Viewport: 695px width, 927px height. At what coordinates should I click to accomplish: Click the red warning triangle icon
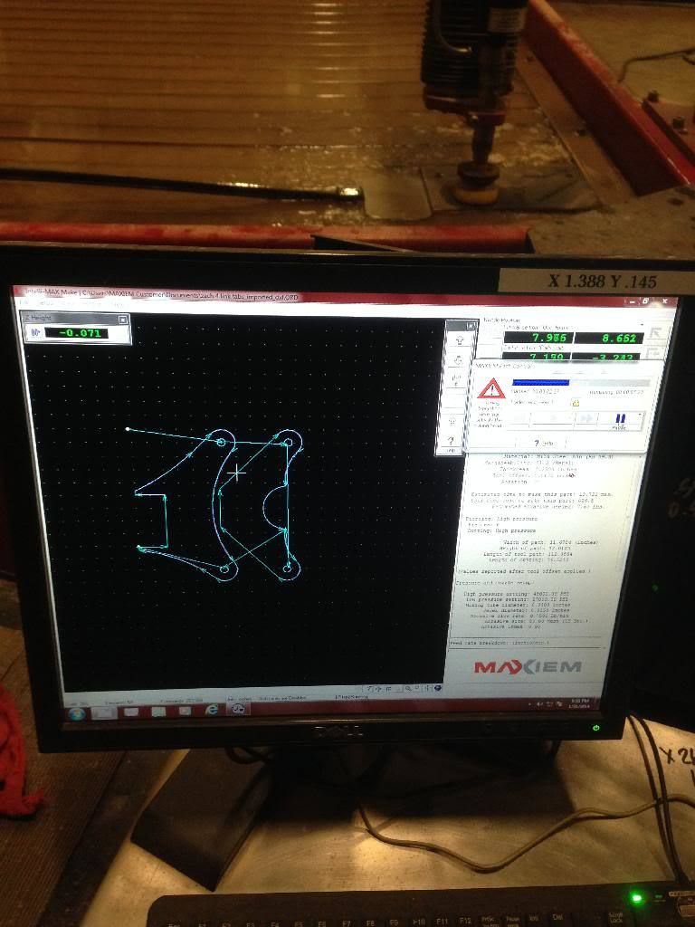coord(490,389)
